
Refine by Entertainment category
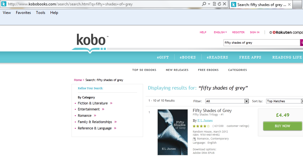click(x=89, y=109)
